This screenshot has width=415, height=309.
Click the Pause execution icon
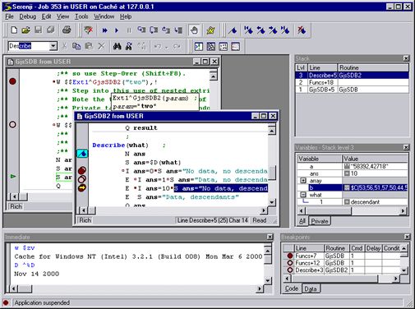tap(129, 30)
